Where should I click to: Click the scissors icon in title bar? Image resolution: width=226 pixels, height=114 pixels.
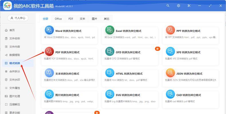pos(189,6)
